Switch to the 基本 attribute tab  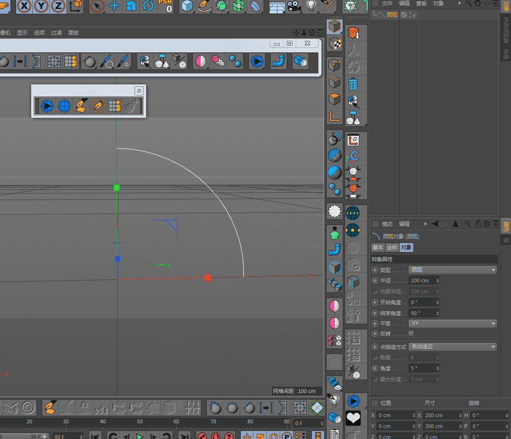(x=378, y=247)
